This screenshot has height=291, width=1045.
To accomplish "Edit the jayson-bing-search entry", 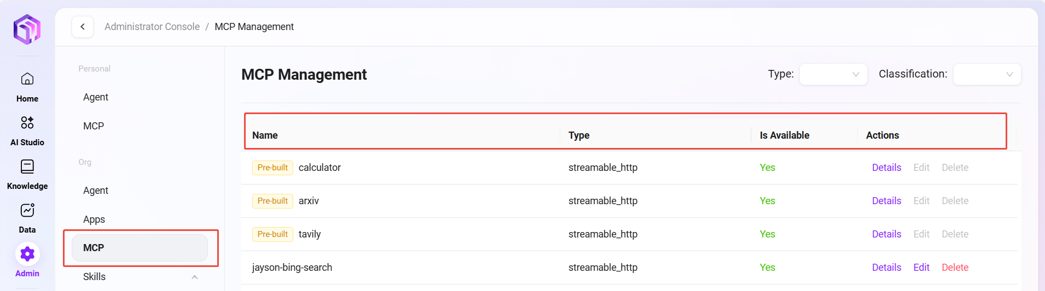I will [921, 268].
